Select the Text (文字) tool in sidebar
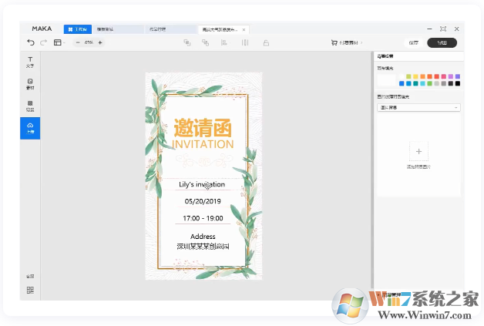The image size is (484, 326). [30, 61]
